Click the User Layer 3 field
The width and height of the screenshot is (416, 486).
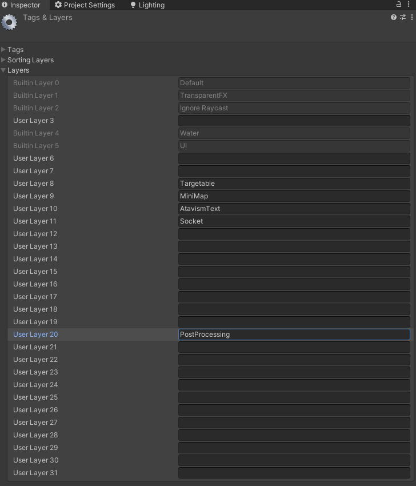click(294, 121)
